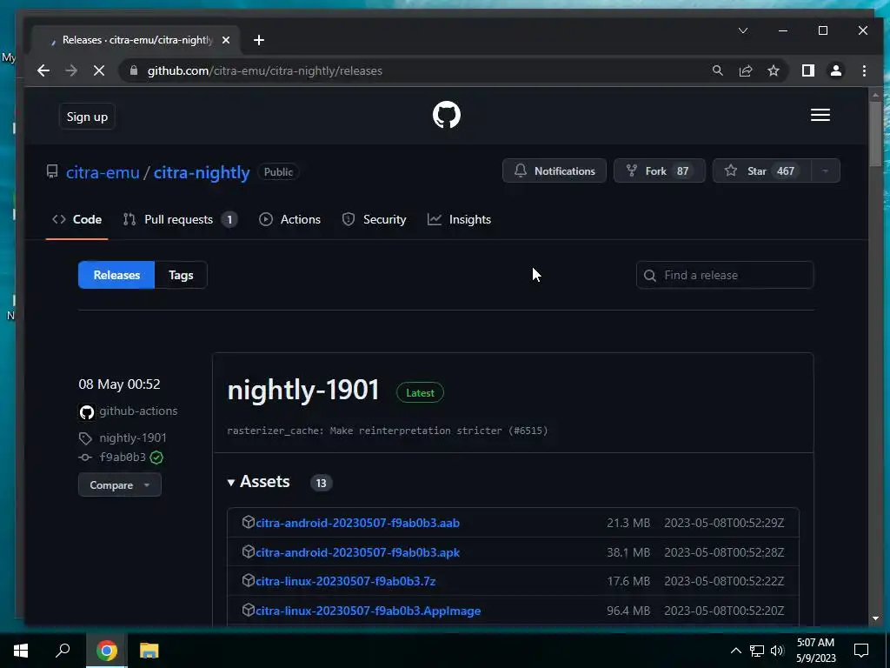The image size is (890, 668).
Task: Click the Latest release badge
Action: (420, 392)
